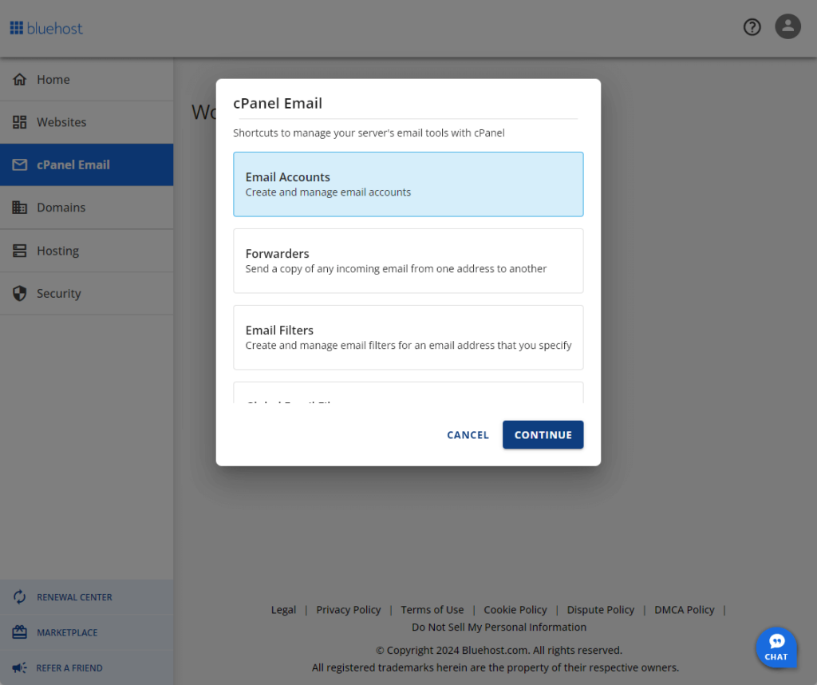Screen dimensions: 817x685
Task: Click the Cancel button in dialog
Action: (468, 435)
